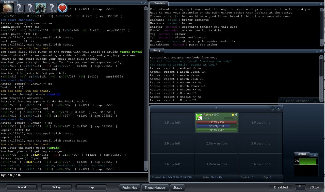The height and width of the screenshot is (192, 325).
Task: Select the Generic window tab
Action: click(9, 2)
